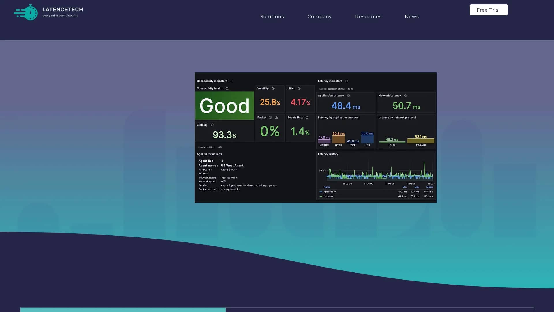Click the HTTPS latency bar

tap(324, 141)
